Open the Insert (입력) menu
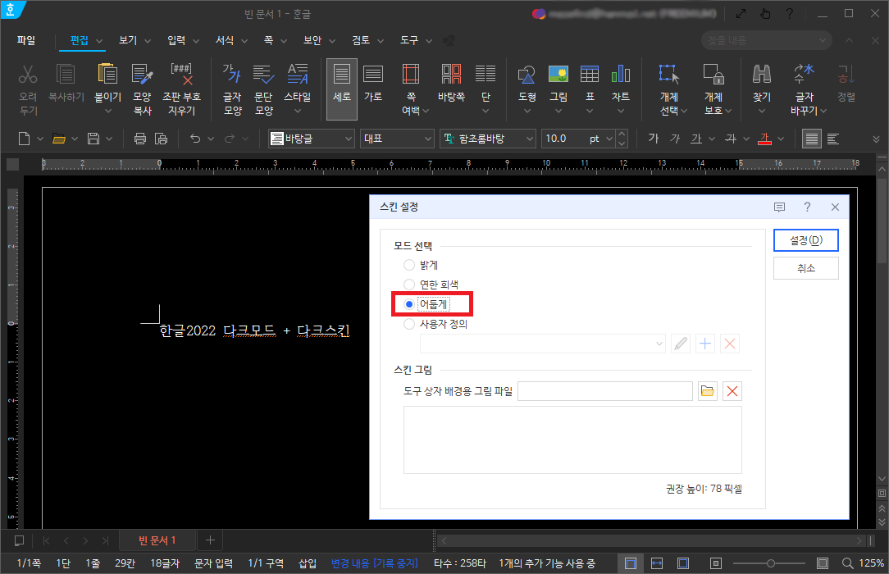This screenshot has width=889, height=574. pyautogui.click(x=176, y=40)
